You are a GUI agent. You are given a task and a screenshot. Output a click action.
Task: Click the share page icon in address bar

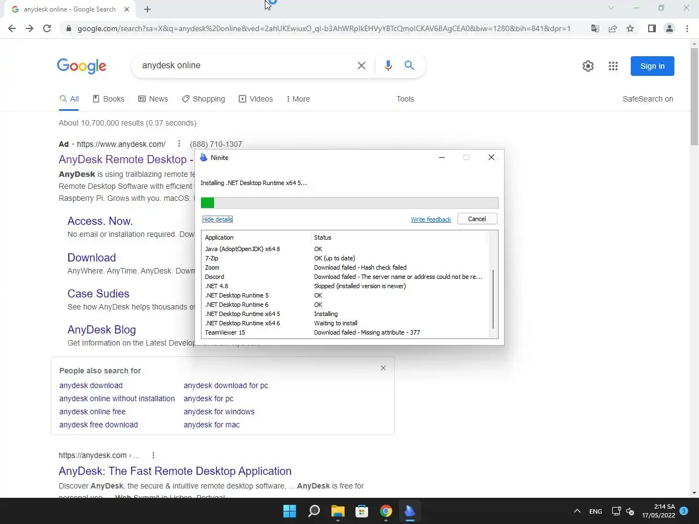click(613, 28)
